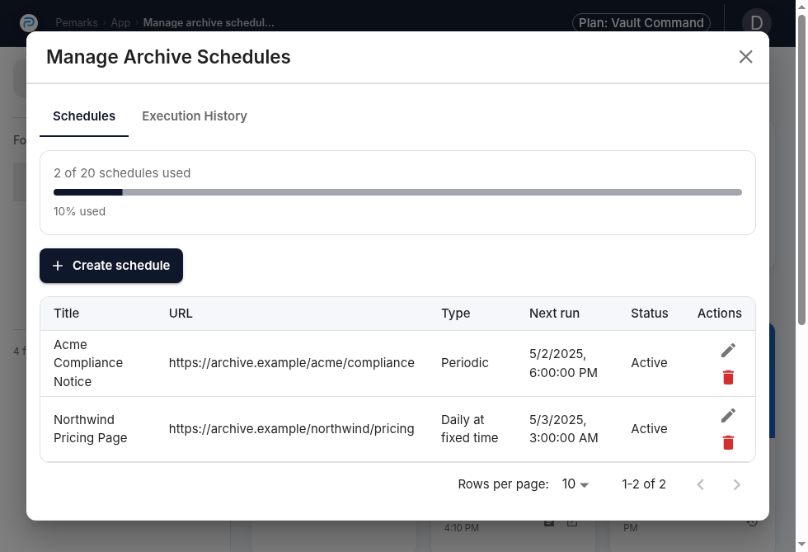The height and width of the screenshot is (552, 808).
Task: Click the Status column header
Action: pos(650,314)
